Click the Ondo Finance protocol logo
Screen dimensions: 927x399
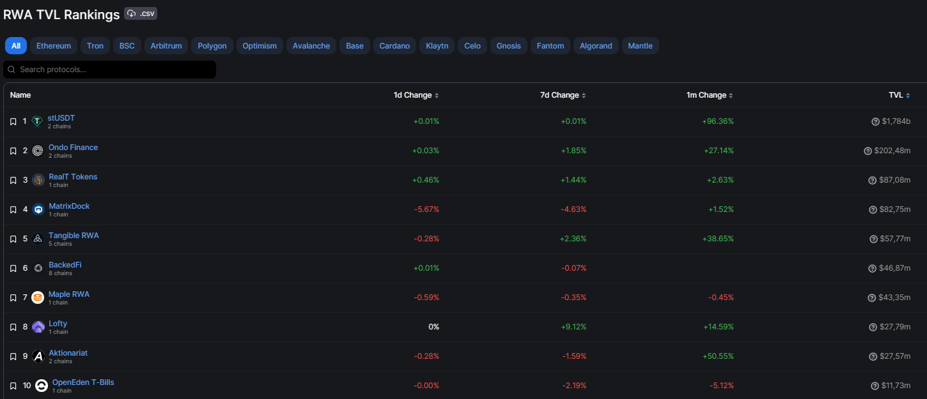click(38, 151)
